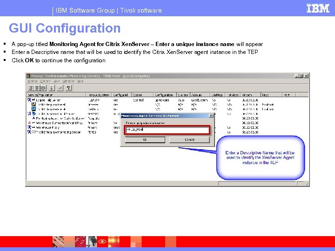Open the Options menu
Image resolution: width=335 pixels, height=251 pixels.
45,81
